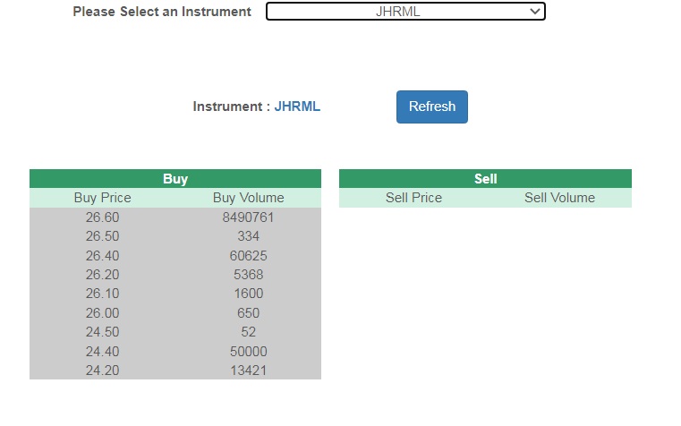Image resolution: width=681 pixels, height=426 pixels.
Task: Select the Buy Volume column header
Action: pyautogui.click(x=248, y=198)
